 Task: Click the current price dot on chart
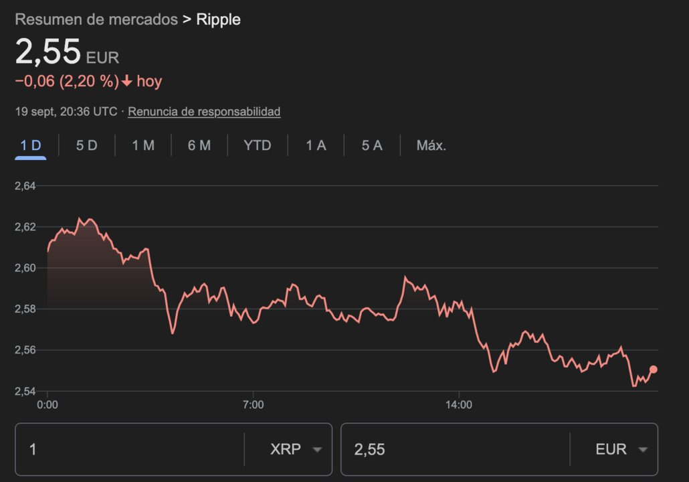pos(652,369)
